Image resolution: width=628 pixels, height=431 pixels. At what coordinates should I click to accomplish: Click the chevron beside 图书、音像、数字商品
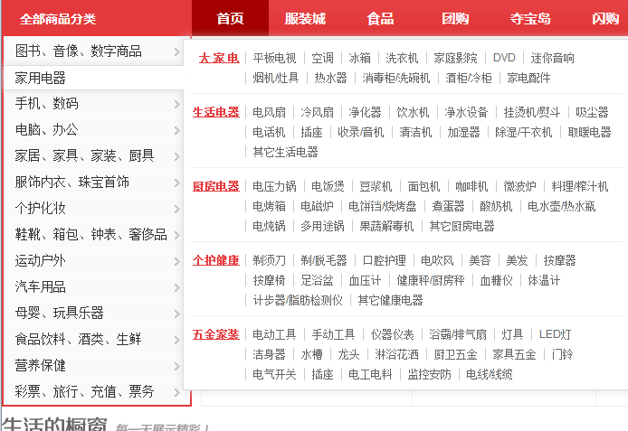pos(176,52)
